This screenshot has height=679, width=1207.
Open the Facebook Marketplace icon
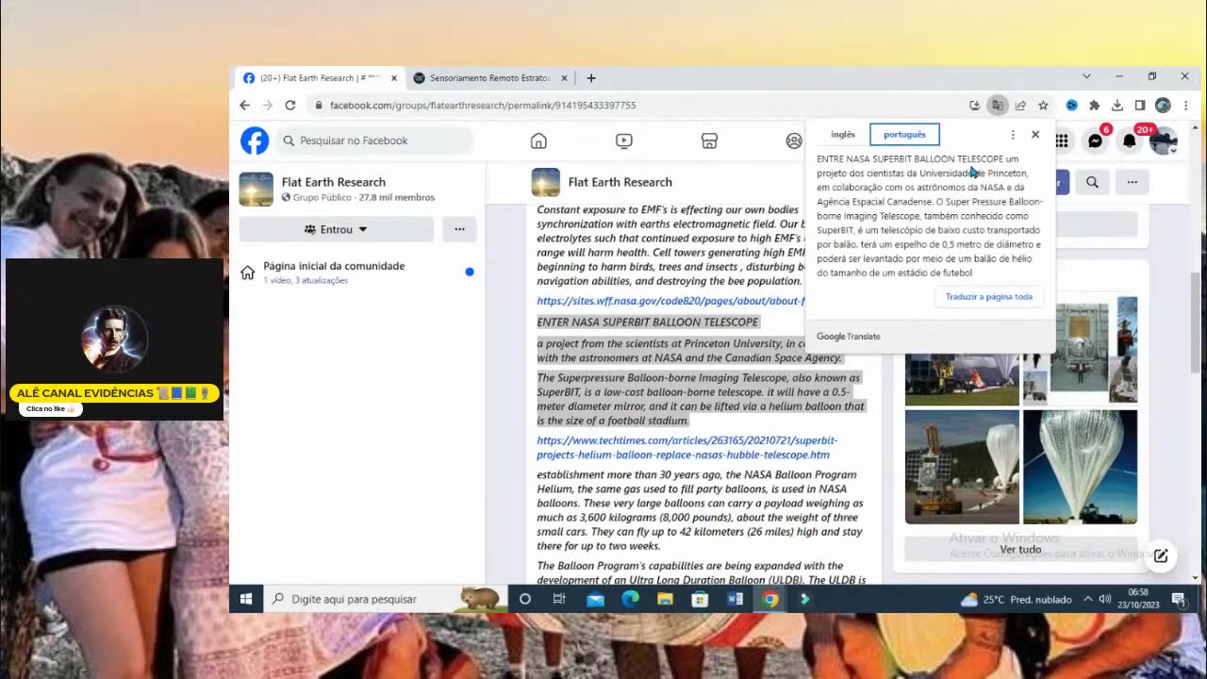pos(709,141)
